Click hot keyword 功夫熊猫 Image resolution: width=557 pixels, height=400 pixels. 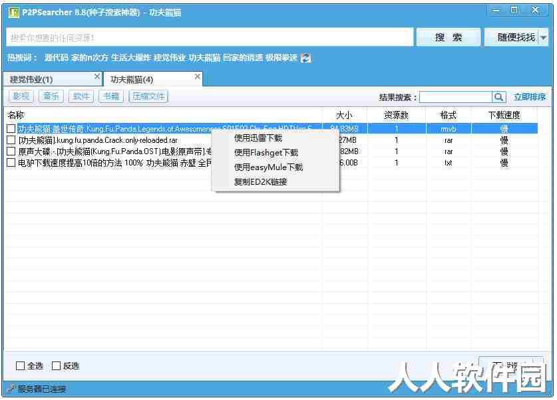[x=204, y=57]
